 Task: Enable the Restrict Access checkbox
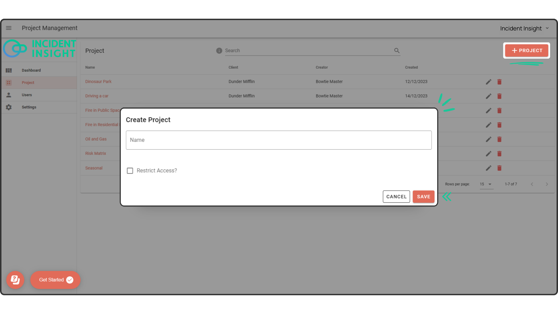[x=130, y=170]
